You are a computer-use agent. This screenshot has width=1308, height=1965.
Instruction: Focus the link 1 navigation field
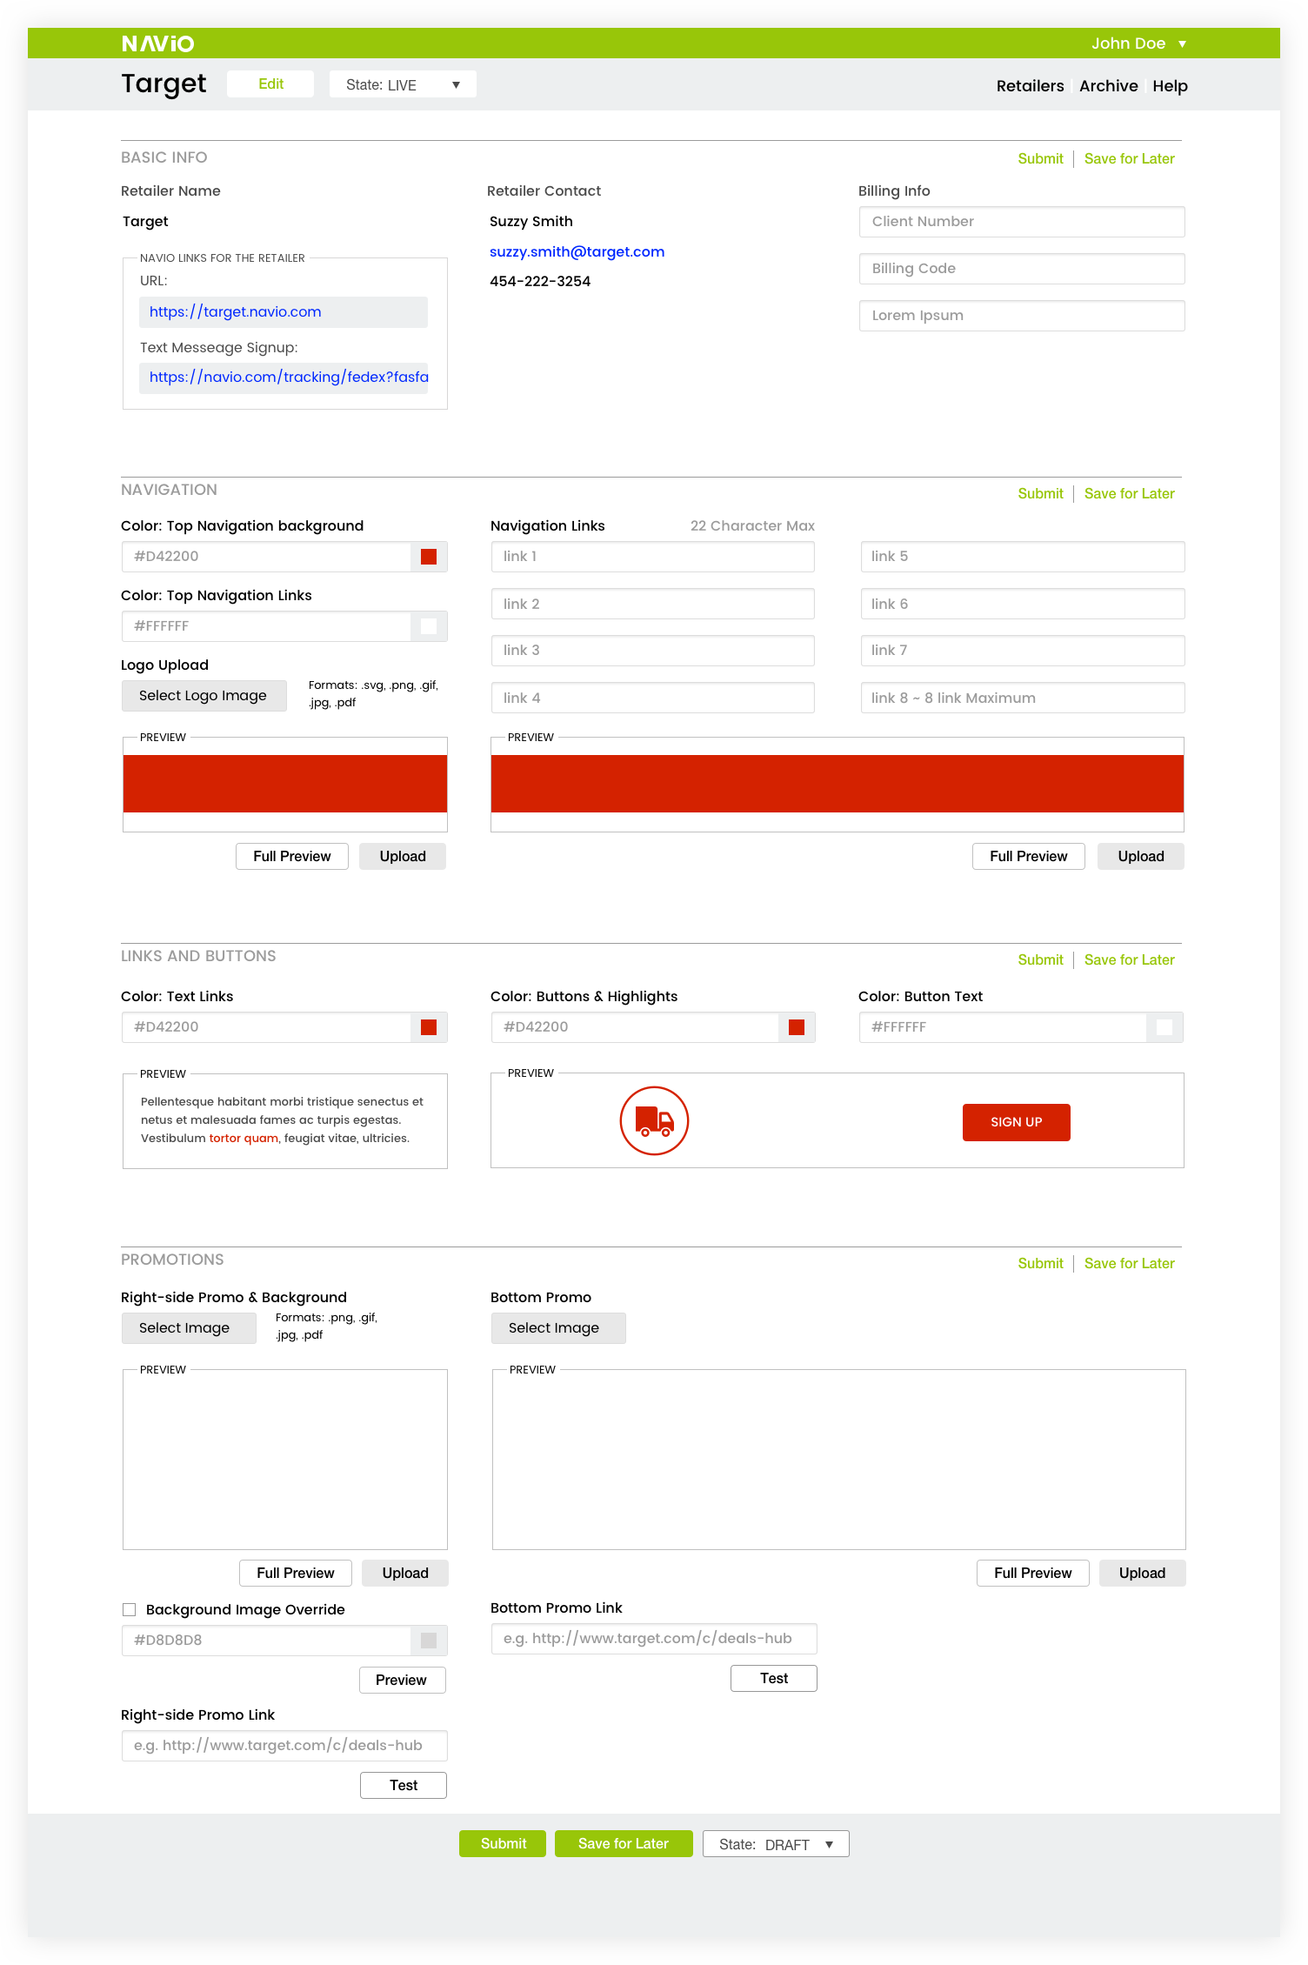pyautogui.click(x=652, y=557)
